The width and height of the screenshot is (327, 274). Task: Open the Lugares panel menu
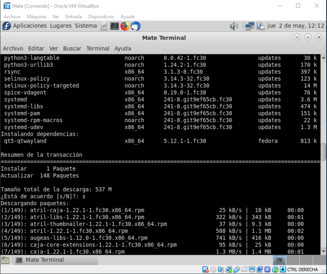(x=61, y=26)
